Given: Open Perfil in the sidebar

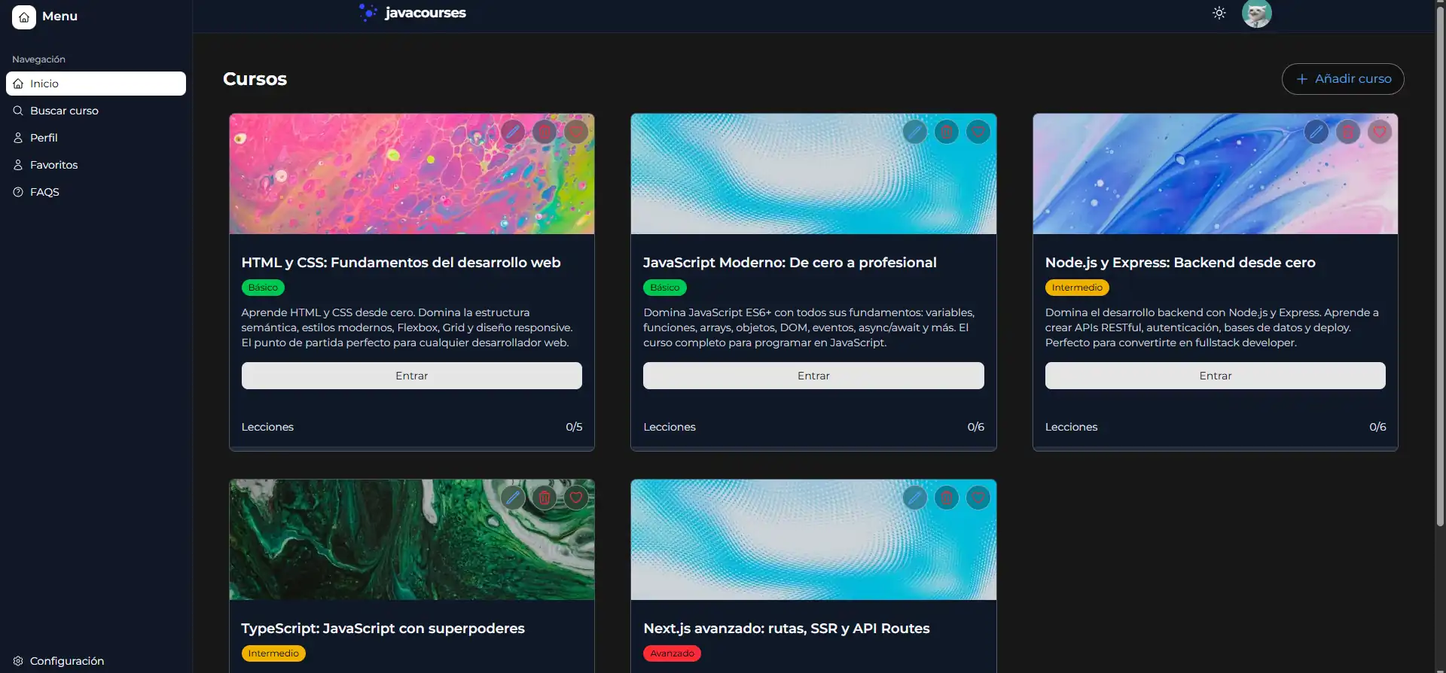Looking at the screenshot, I should click(96, 138).
